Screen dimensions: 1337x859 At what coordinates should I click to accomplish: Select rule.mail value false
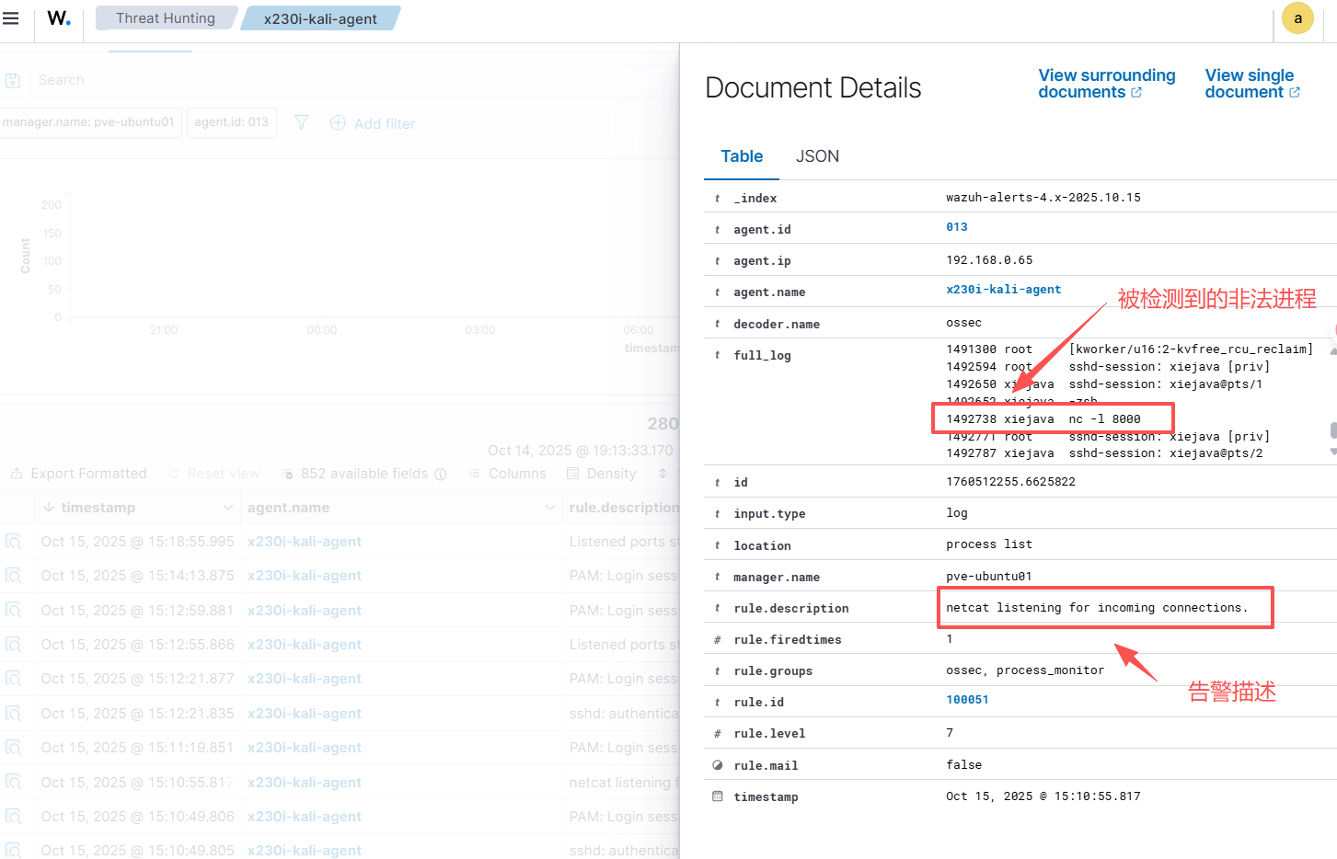click(963, 765)
